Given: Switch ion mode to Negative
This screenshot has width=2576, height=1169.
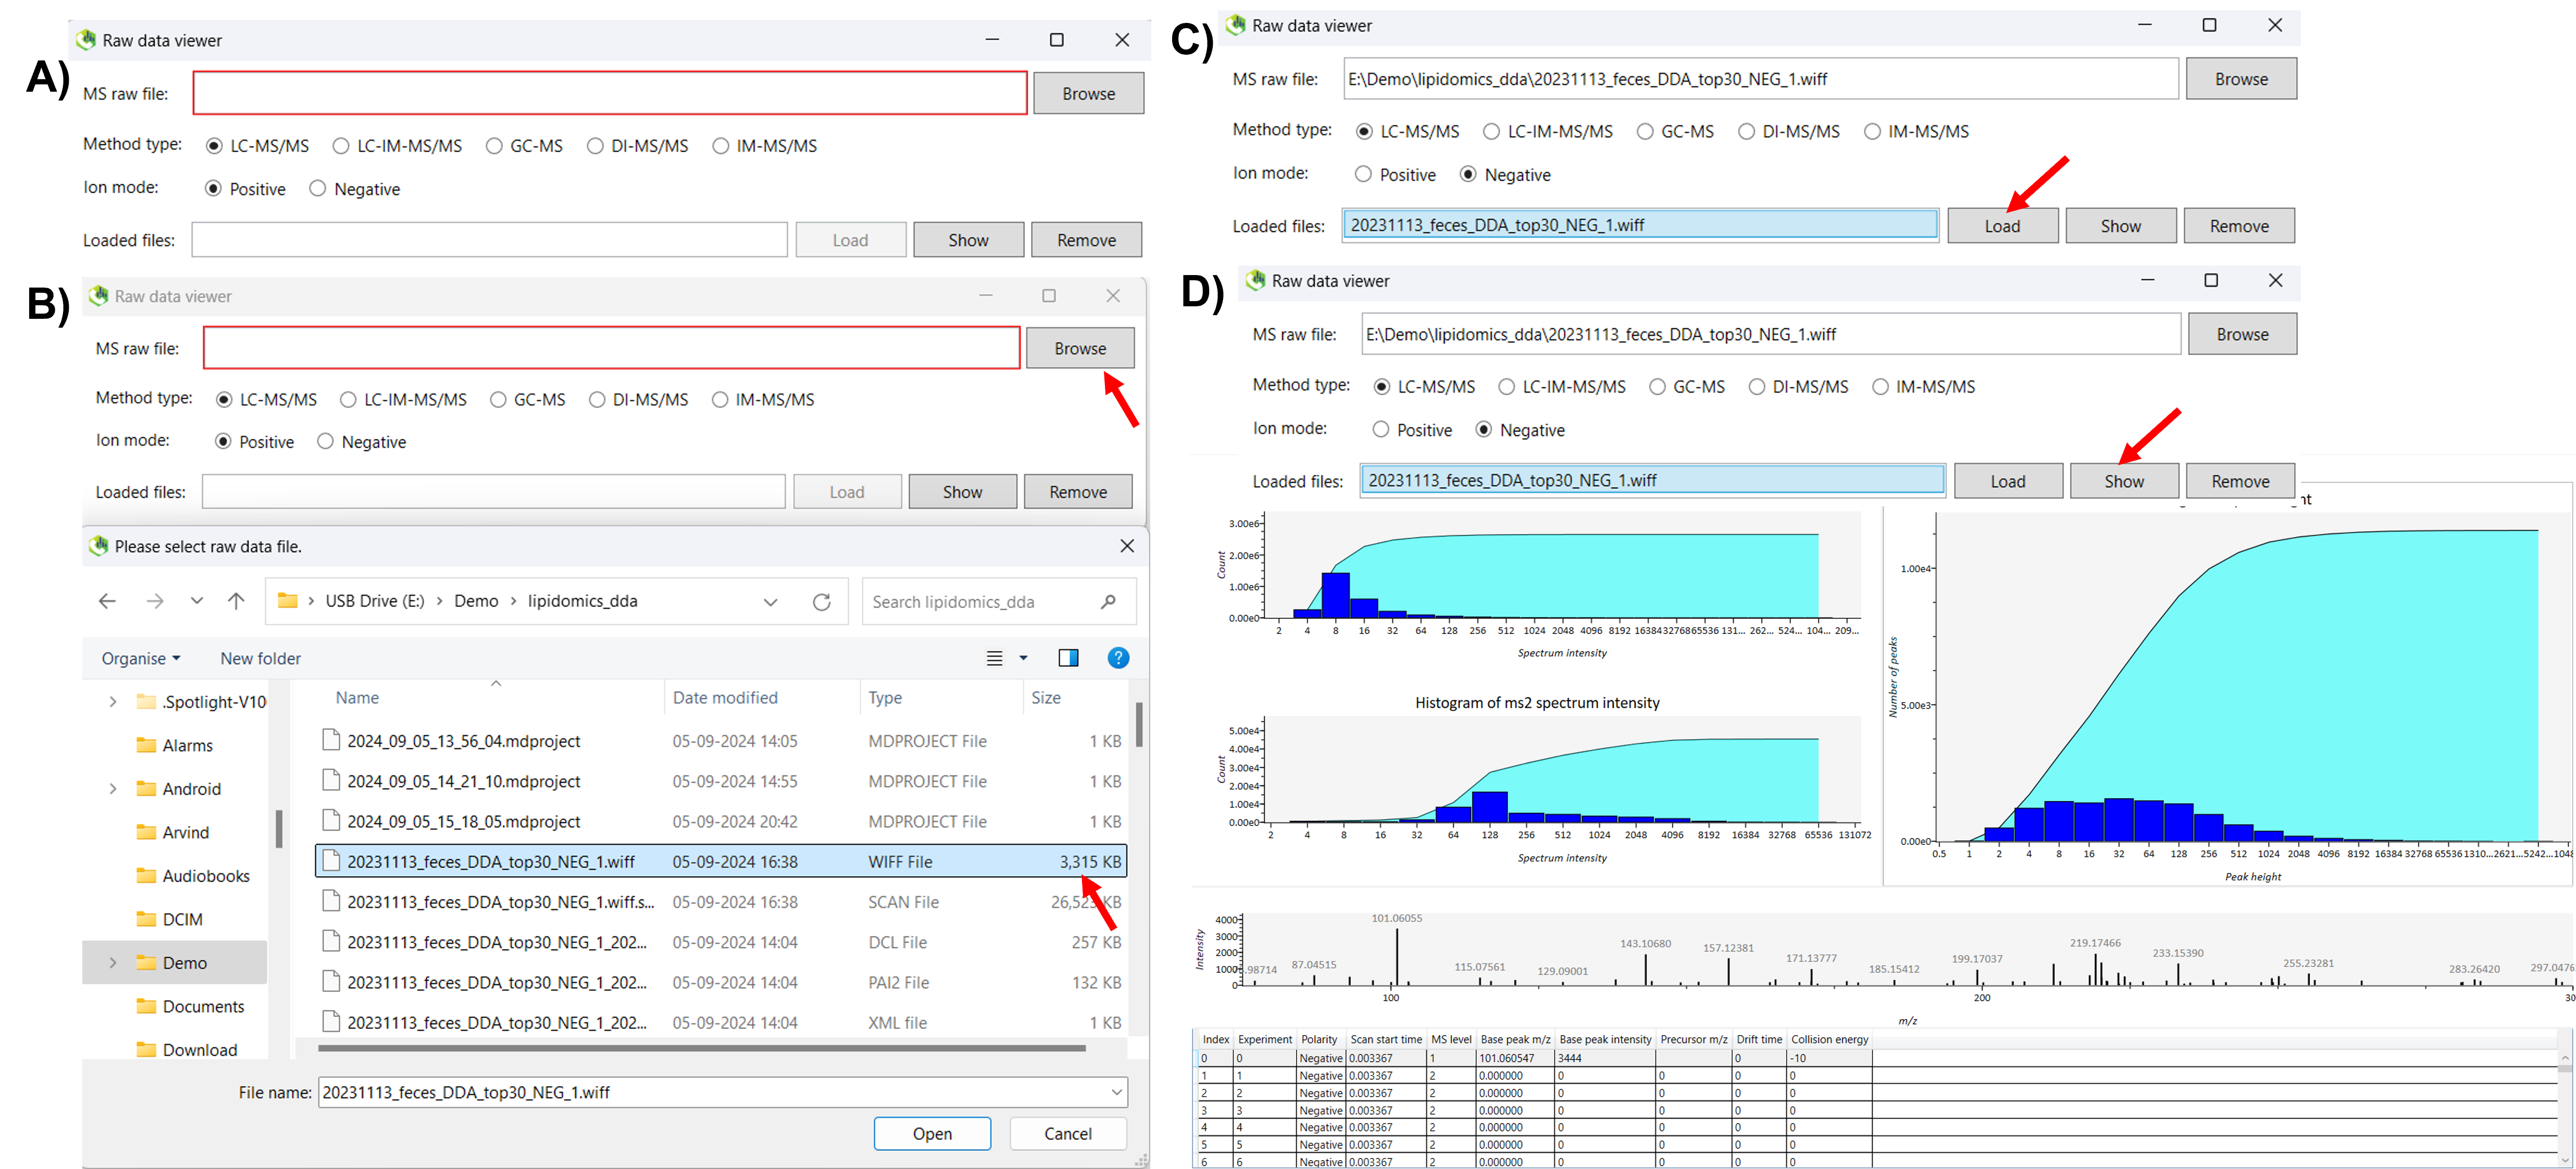Looking at the screenshot, I should (318, 188).
